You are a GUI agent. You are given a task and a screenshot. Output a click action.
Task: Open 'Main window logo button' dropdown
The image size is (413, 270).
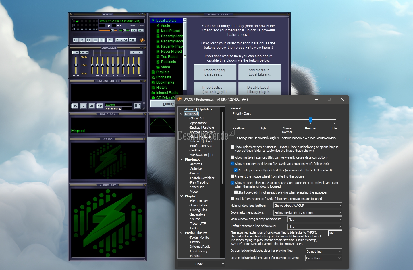(x=308, y=206)
